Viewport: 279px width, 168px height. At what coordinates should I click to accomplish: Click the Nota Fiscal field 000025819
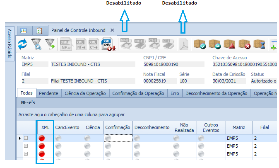click(x=160, y=81)
